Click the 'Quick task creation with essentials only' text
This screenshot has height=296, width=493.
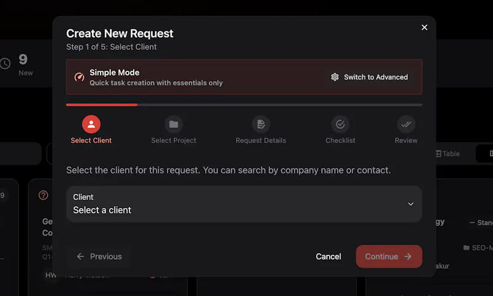point(156,83)
